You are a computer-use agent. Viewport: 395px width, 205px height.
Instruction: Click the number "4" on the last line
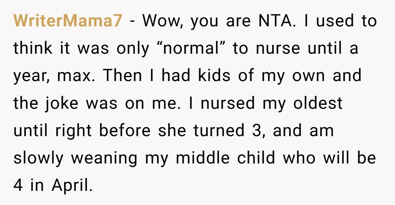(18, 186)
